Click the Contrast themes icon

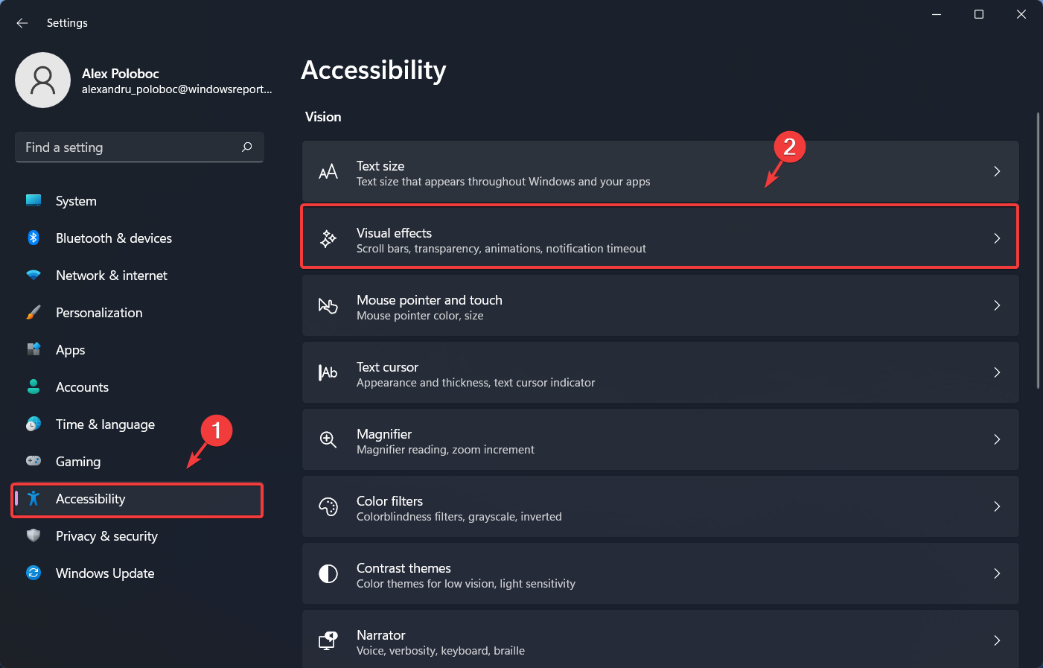pos(328,573)
